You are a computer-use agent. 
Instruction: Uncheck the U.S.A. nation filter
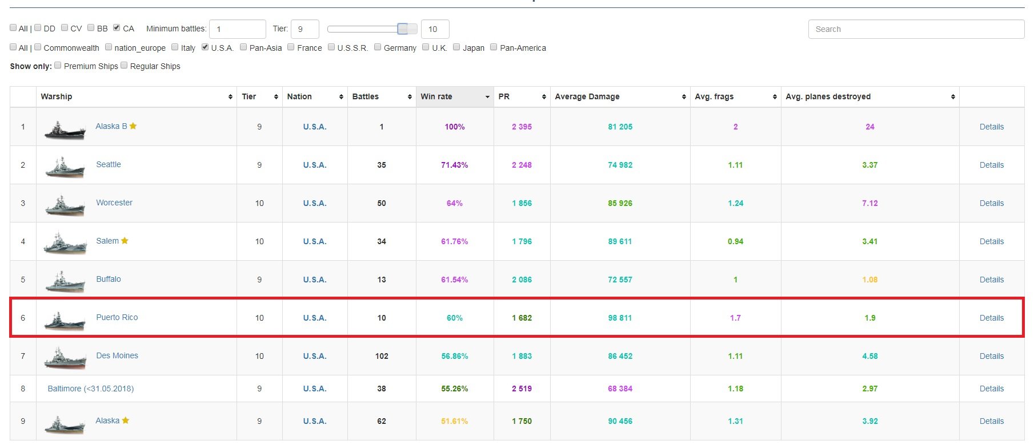[205, 47]
